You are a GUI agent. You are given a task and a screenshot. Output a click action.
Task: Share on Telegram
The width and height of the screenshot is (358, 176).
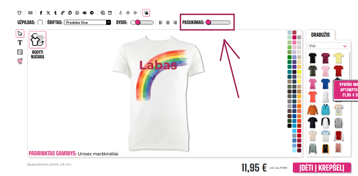pyautogui.click(x=92, y=13)
